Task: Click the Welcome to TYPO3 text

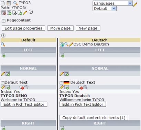Action: click(x=18, y=100)
